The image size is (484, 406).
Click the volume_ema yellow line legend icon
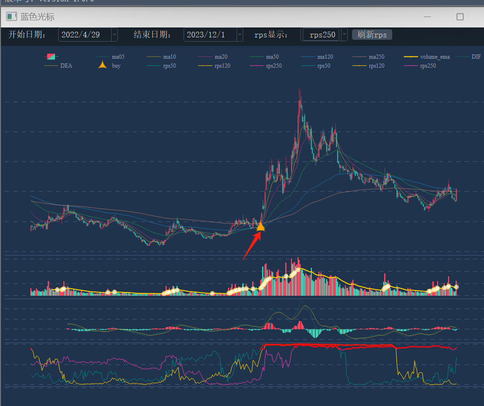click(411, 57)
